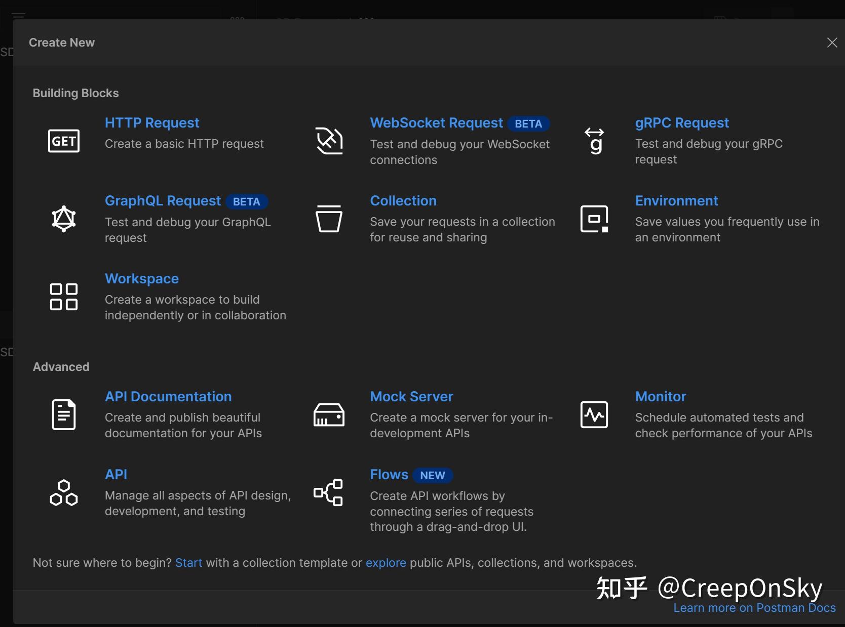Click the Environment icon

click(594, 219)
